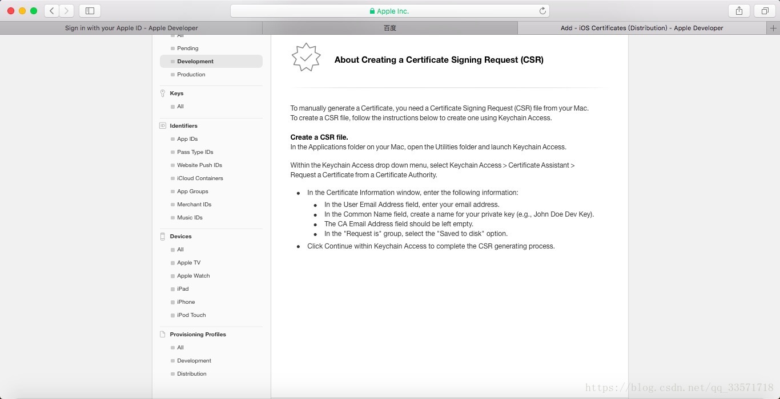
Task: Open Distribution provisioning profiles
Action: [x=192, y=374]
